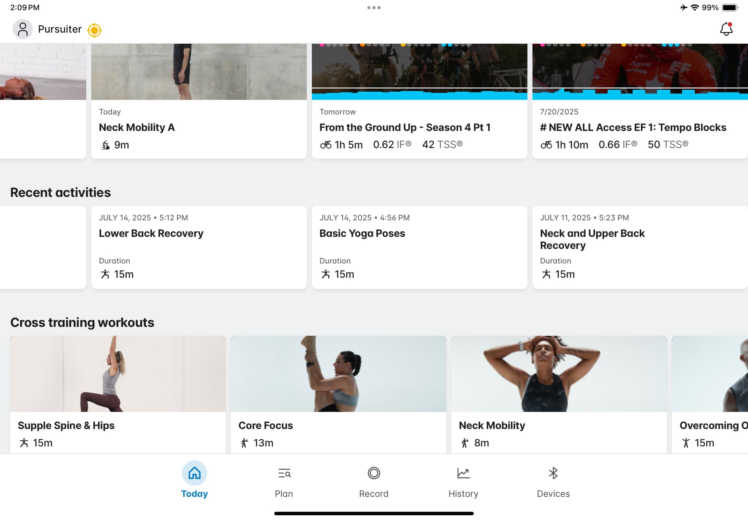Open Basic Yoga Poses activity
This screenshot has height=520, width=748.
(419, 247)
